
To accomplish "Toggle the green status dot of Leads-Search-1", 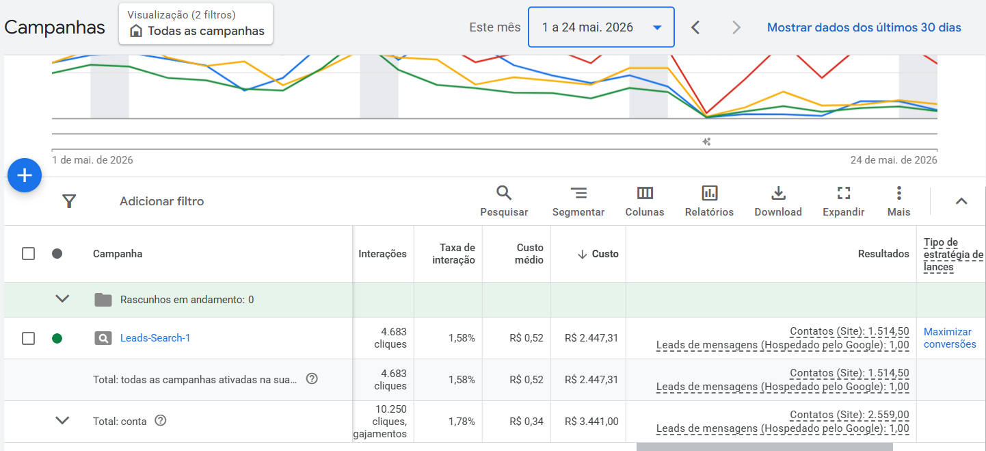I will click(57, 338).
